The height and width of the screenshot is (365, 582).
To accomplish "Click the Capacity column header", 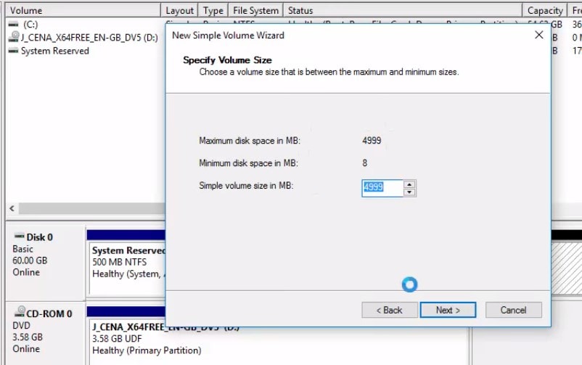I will tap(544, 11).
